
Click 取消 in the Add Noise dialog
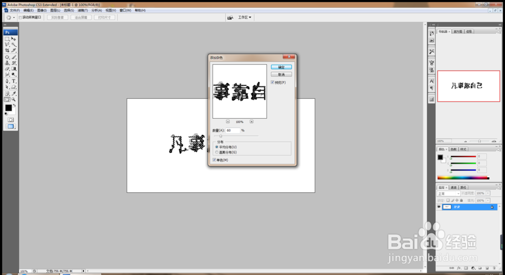281,74
